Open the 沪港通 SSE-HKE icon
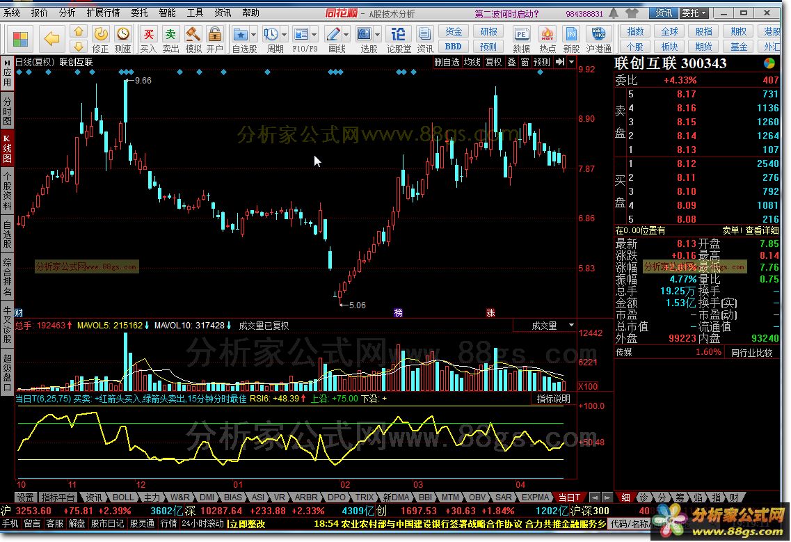This screenshot has height=542, width=791. click(599, 40)
